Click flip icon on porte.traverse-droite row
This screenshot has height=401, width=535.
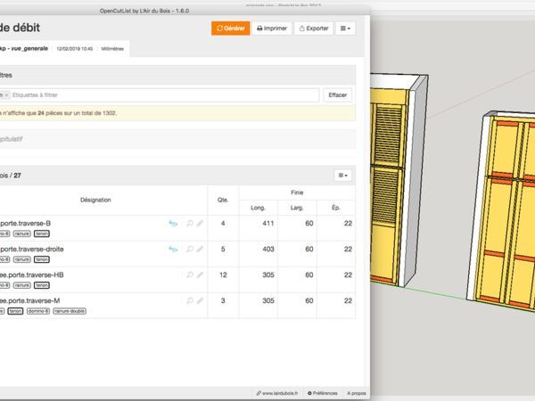click(x=173, y=250)
